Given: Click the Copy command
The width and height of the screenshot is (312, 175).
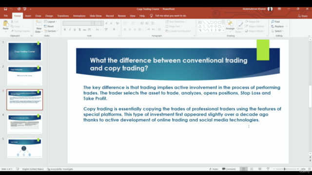Looking at the screenshot, I should (x=16, y=26).
